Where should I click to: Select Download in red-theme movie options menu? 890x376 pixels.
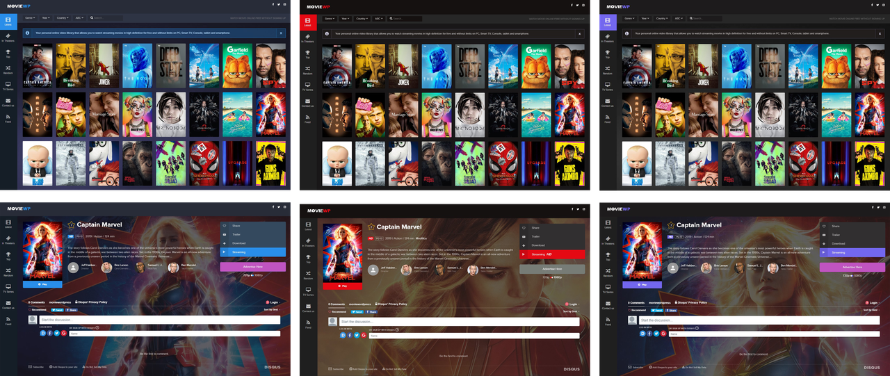click(x=552, y=245)
